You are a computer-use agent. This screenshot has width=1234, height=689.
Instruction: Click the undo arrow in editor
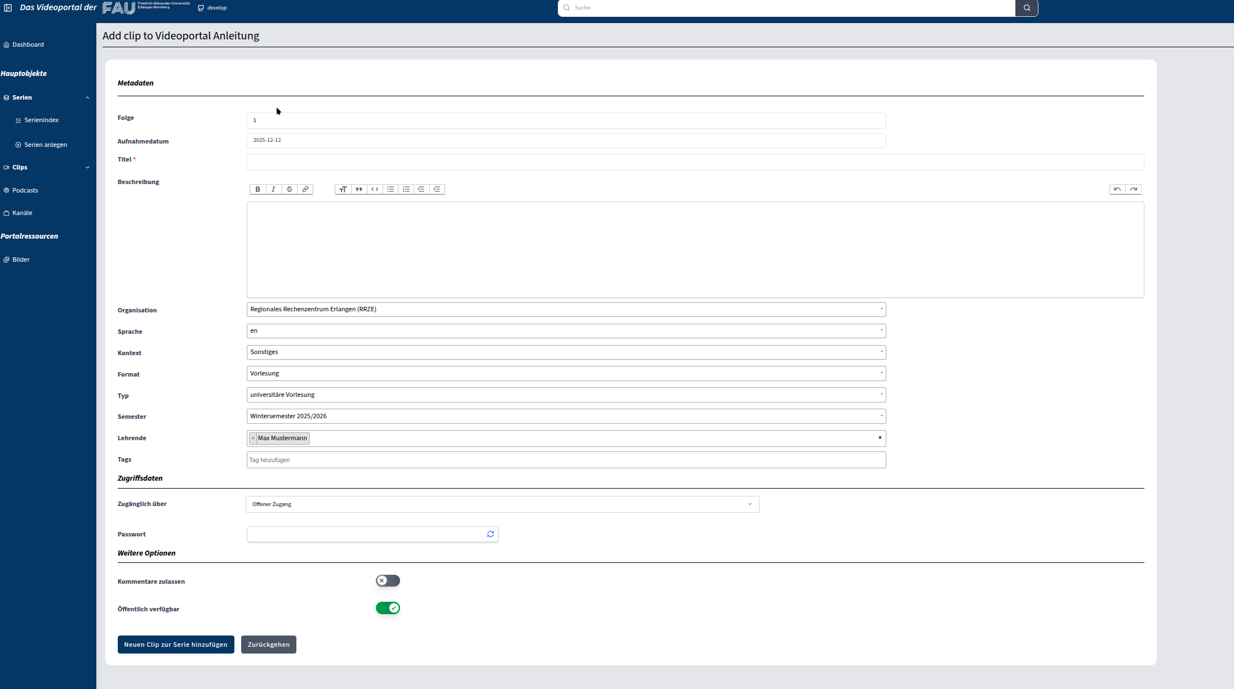1117,189
